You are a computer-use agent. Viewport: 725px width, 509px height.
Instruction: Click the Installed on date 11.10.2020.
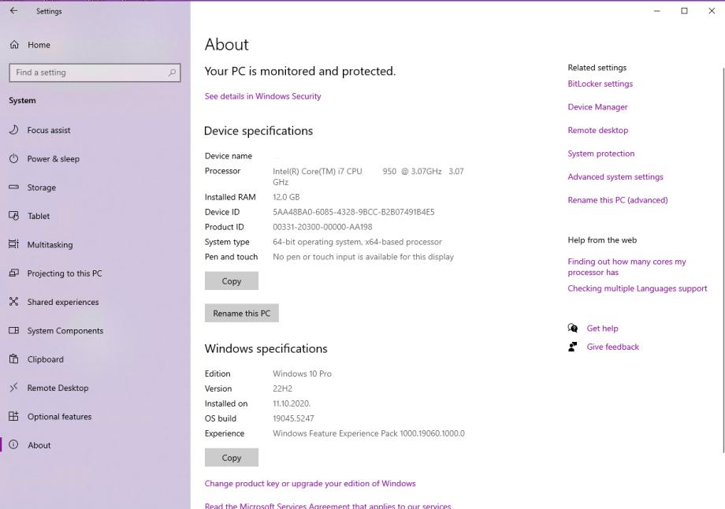pos(292,403)
